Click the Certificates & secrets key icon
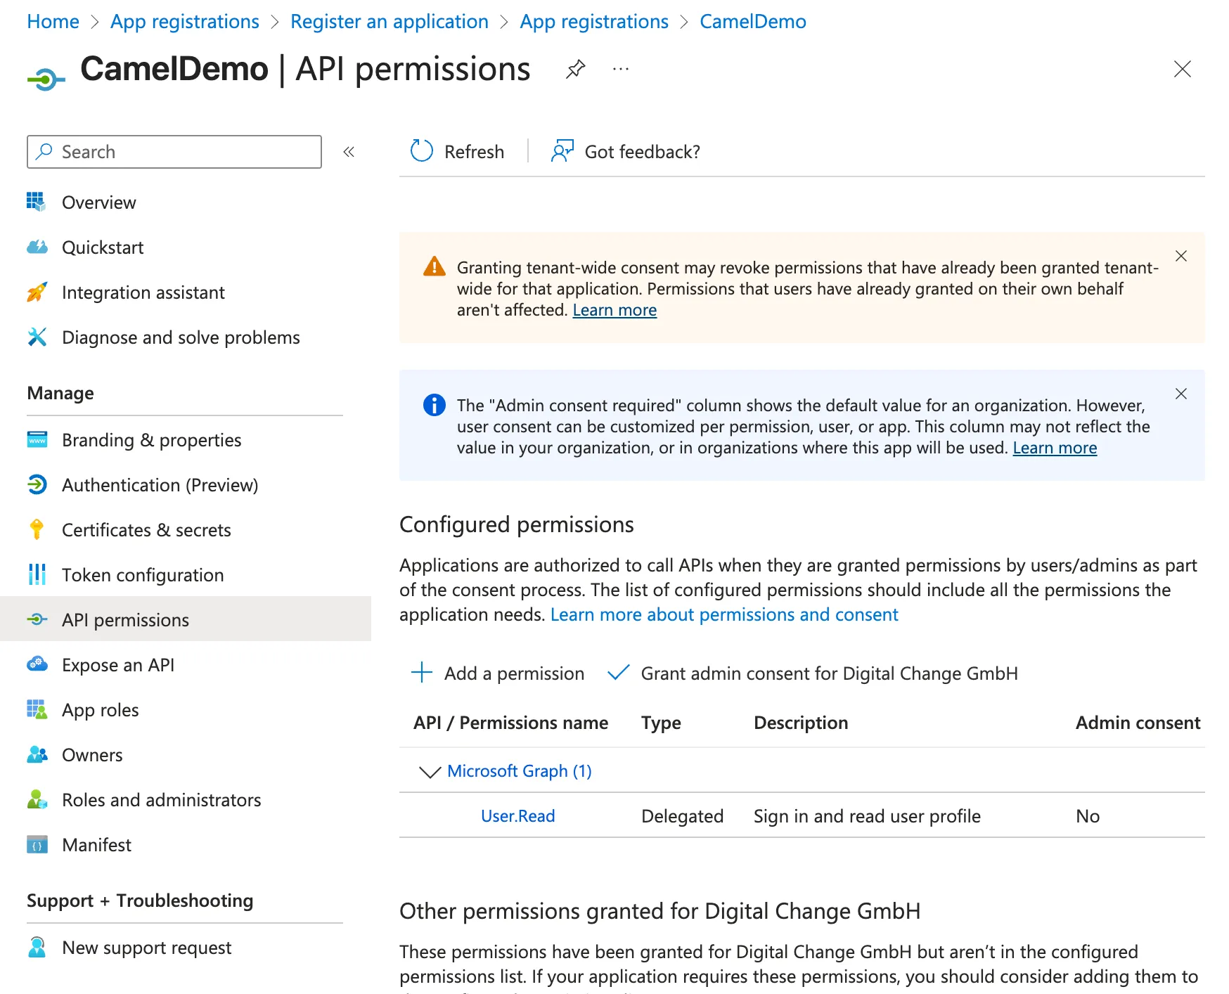1229x994 pixels. tap(37, 529)
